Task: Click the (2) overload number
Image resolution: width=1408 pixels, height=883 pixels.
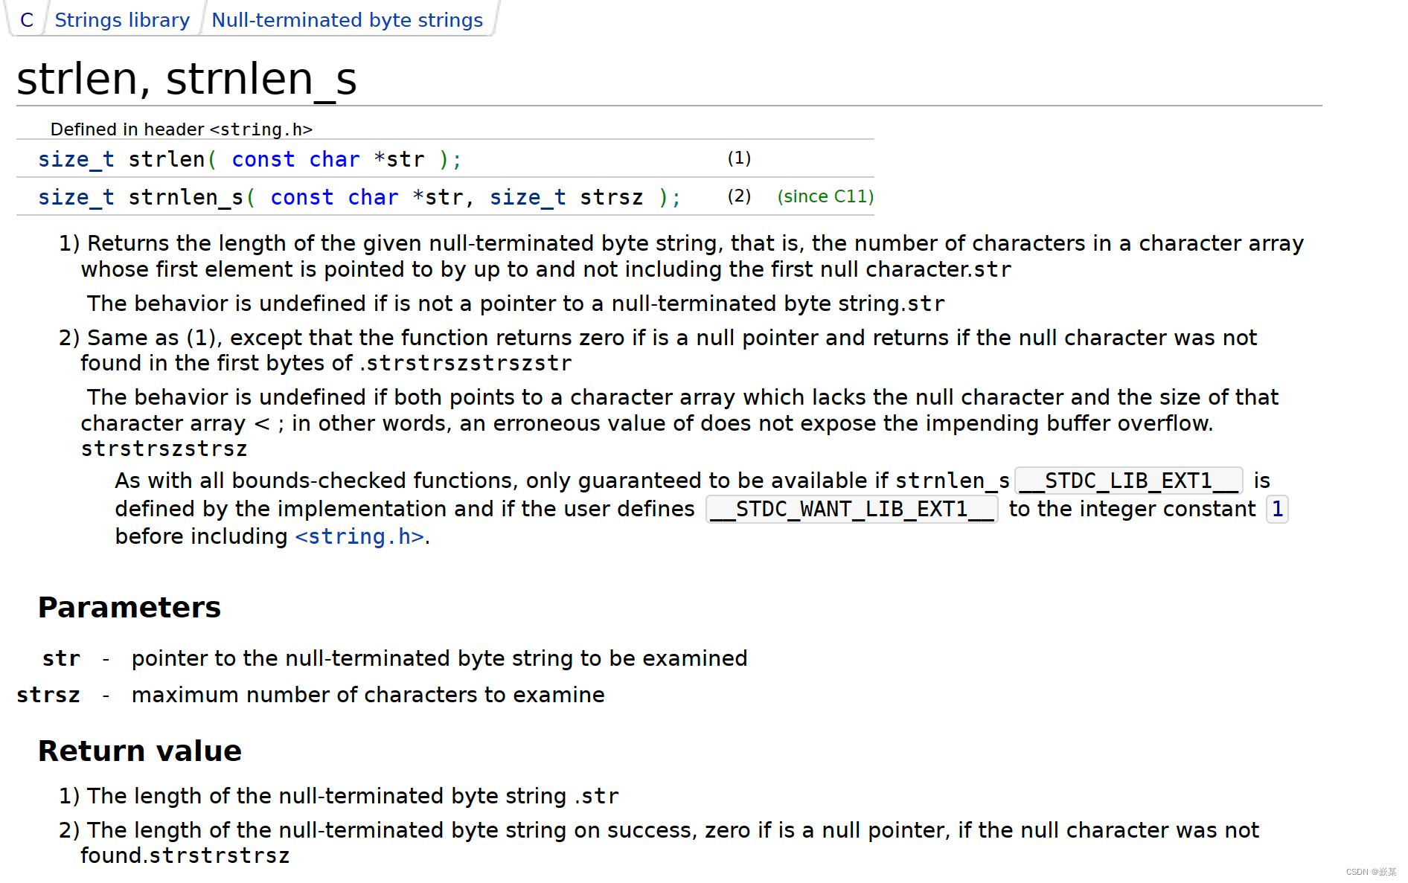Action: click(x=739, y=196)
